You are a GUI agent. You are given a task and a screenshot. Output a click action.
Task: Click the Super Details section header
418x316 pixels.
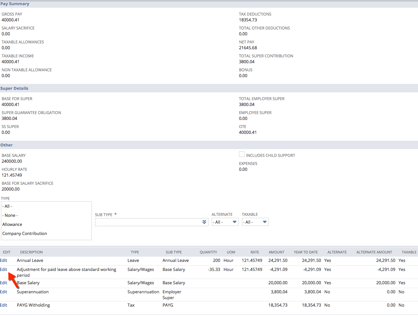[14, 88]
